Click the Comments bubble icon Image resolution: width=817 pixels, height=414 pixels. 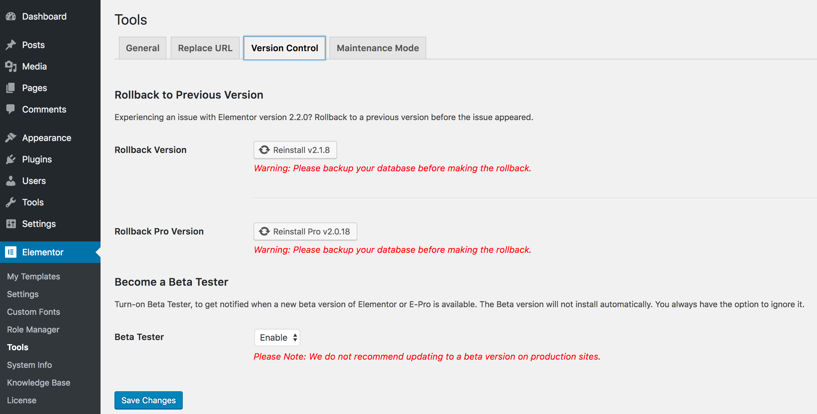pos(11,109)
